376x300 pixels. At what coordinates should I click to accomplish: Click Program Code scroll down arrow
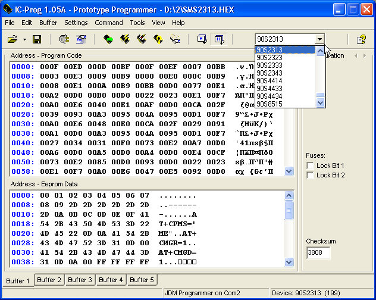289,171
